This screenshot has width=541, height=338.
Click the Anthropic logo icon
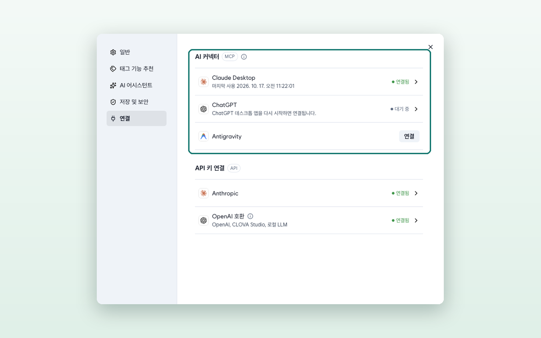point(203,193)
